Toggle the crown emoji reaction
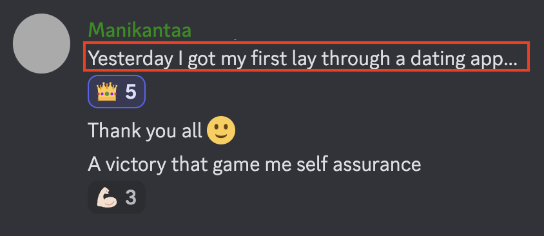Screen dimensions: 544x236 pos(117,92)
